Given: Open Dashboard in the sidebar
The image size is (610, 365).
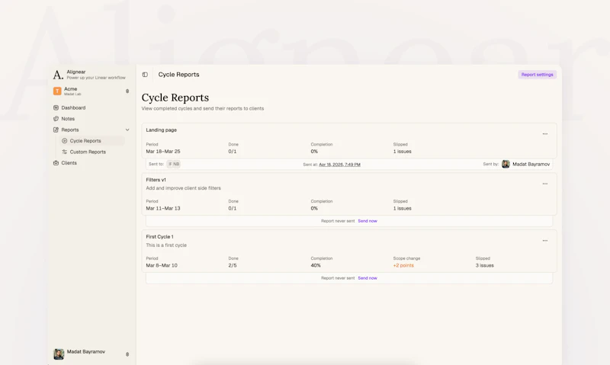Looking at the screenshot, I should pos(73,107).
